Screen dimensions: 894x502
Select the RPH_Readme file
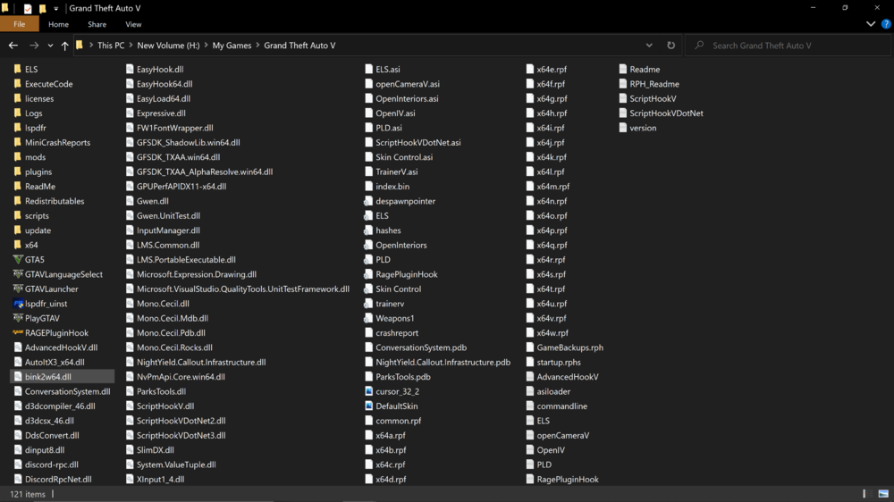(x=649, y=84)
